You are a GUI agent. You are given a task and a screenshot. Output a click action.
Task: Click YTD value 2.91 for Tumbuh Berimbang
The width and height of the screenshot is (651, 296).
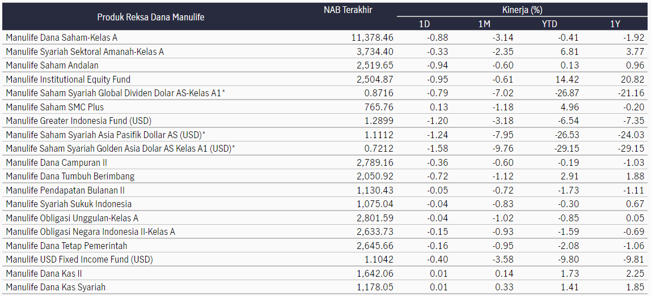point(570,176)
